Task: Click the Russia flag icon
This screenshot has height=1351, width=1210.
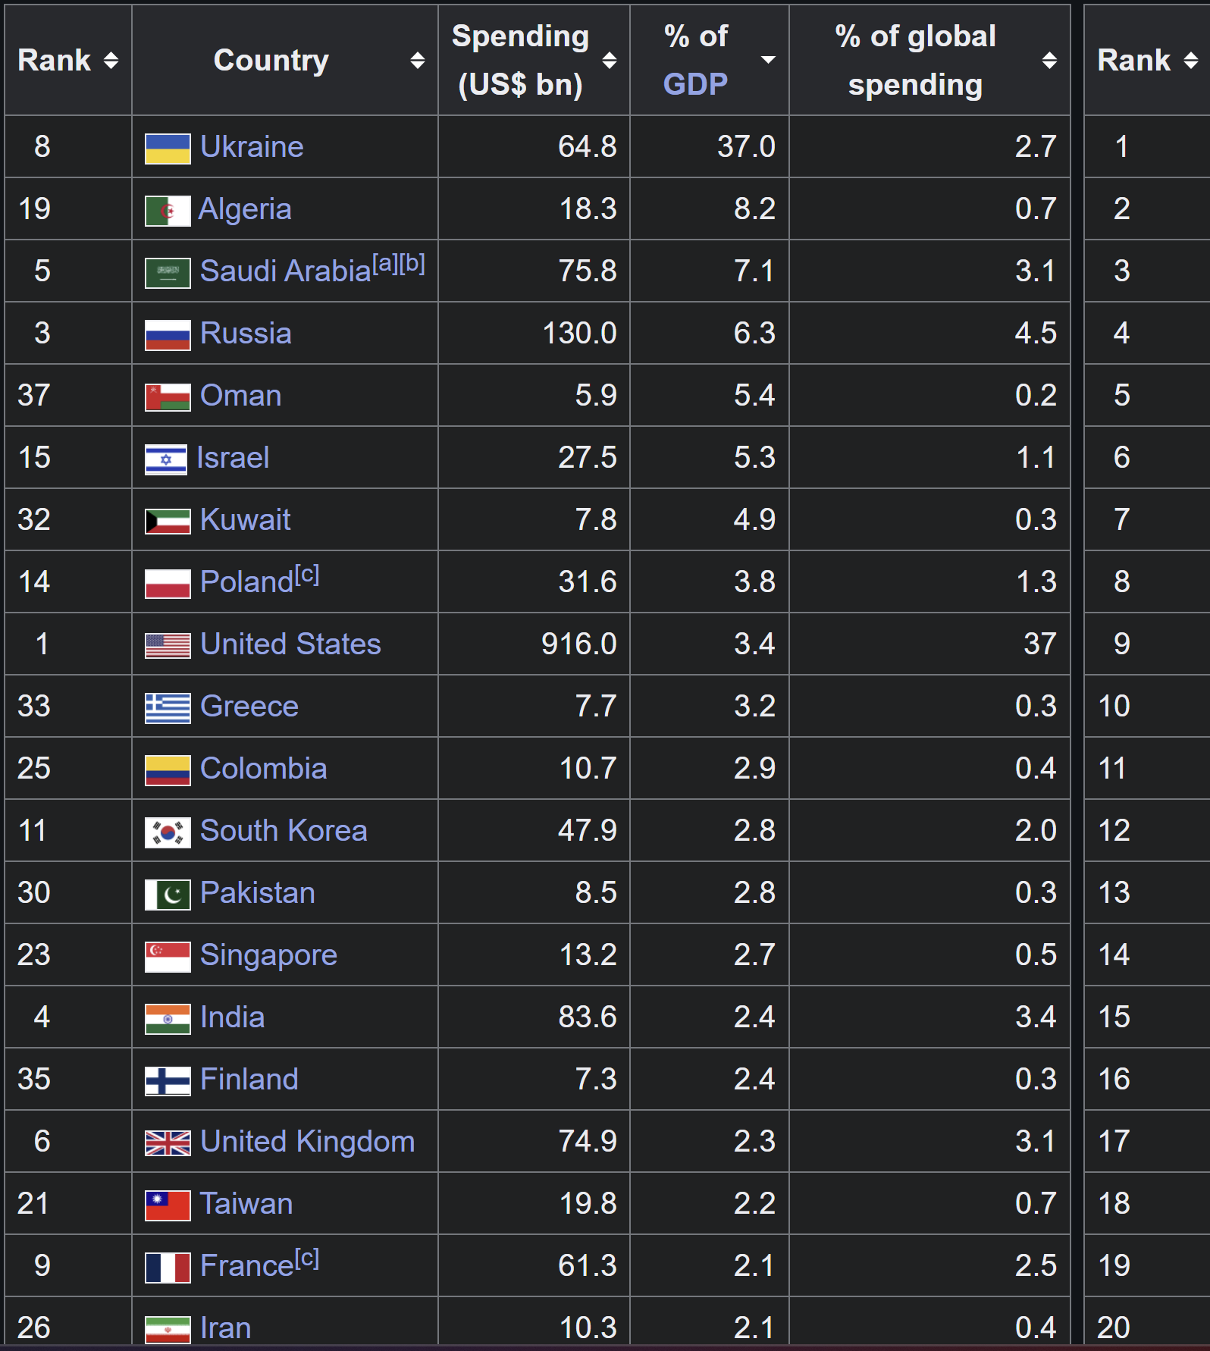Action: [168, 335]
